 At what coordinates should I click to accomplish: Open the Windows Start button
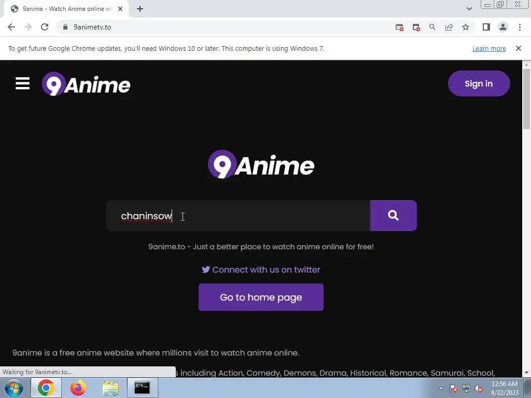click(x=14, y=388)
